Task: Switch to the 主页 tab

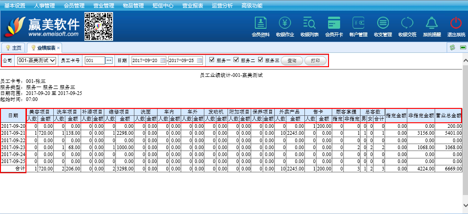Action: coord(13,48)
